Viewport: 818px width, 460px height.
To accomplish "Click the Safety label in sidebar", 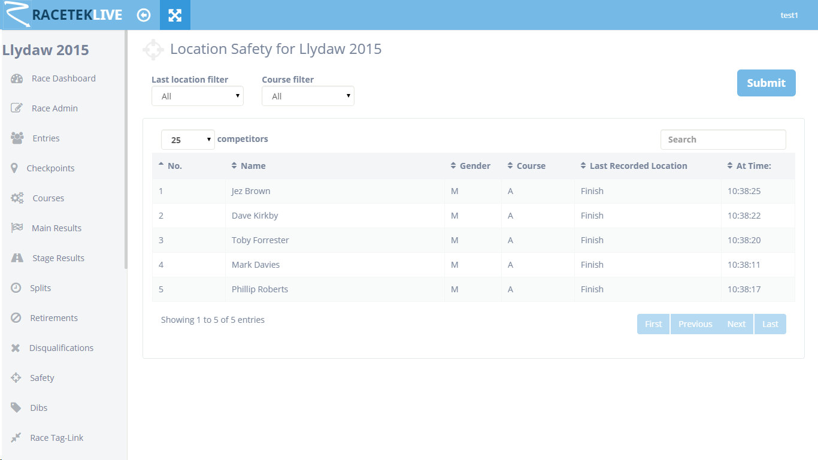I will 42,378.
